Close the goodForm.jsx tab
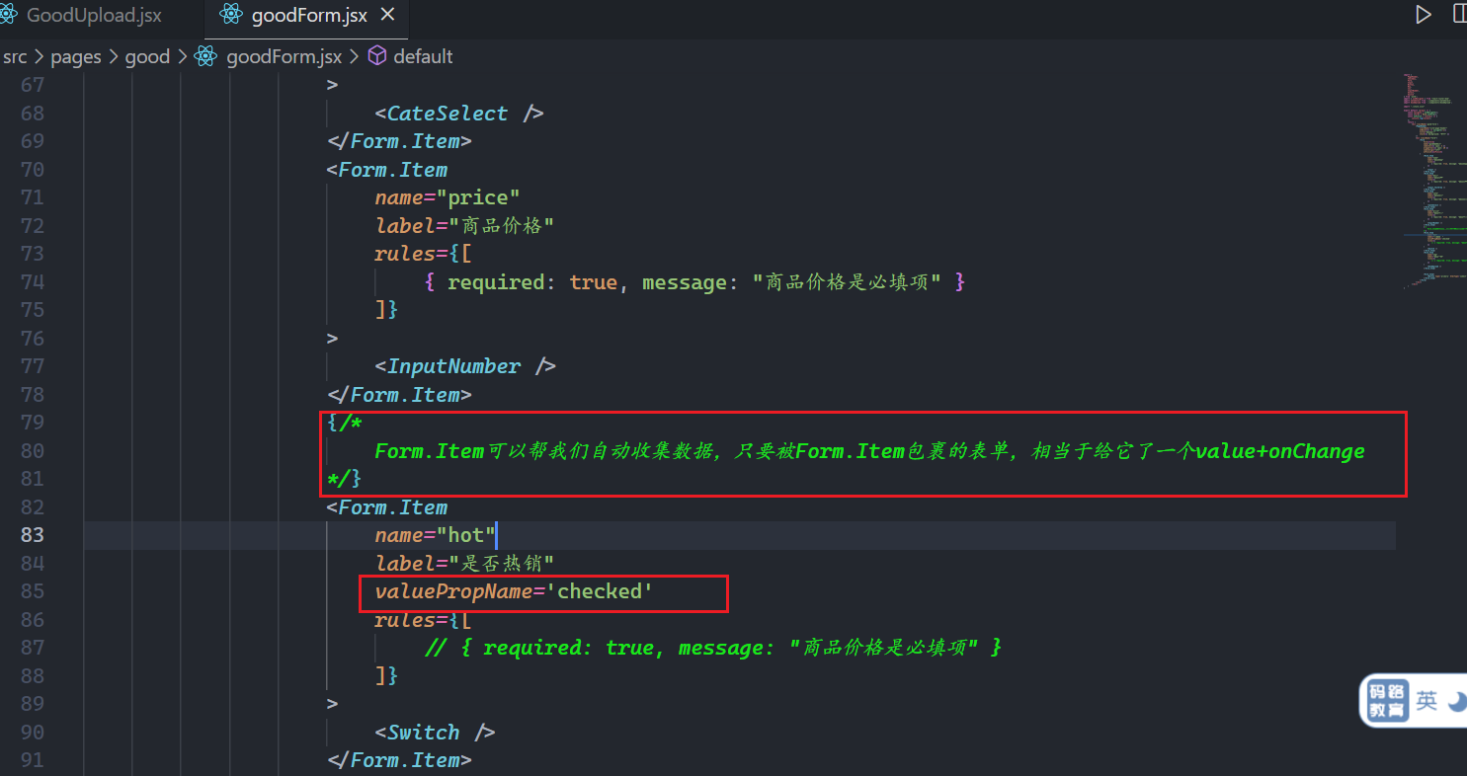 pos(388,16)
